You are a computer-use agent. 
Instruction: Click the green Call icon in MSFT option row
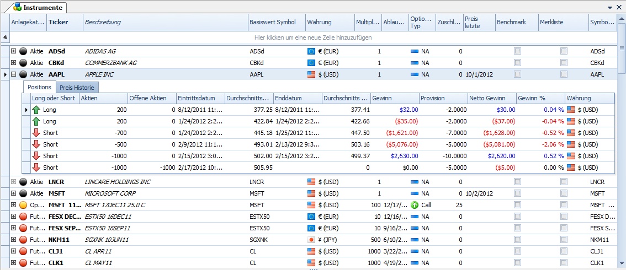(x=415, y=205)
